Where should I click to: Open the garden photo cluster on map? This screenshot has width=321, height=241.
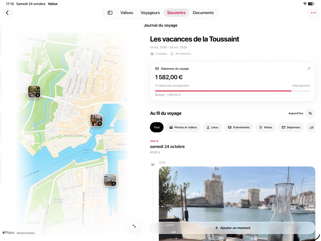point(34,91)
